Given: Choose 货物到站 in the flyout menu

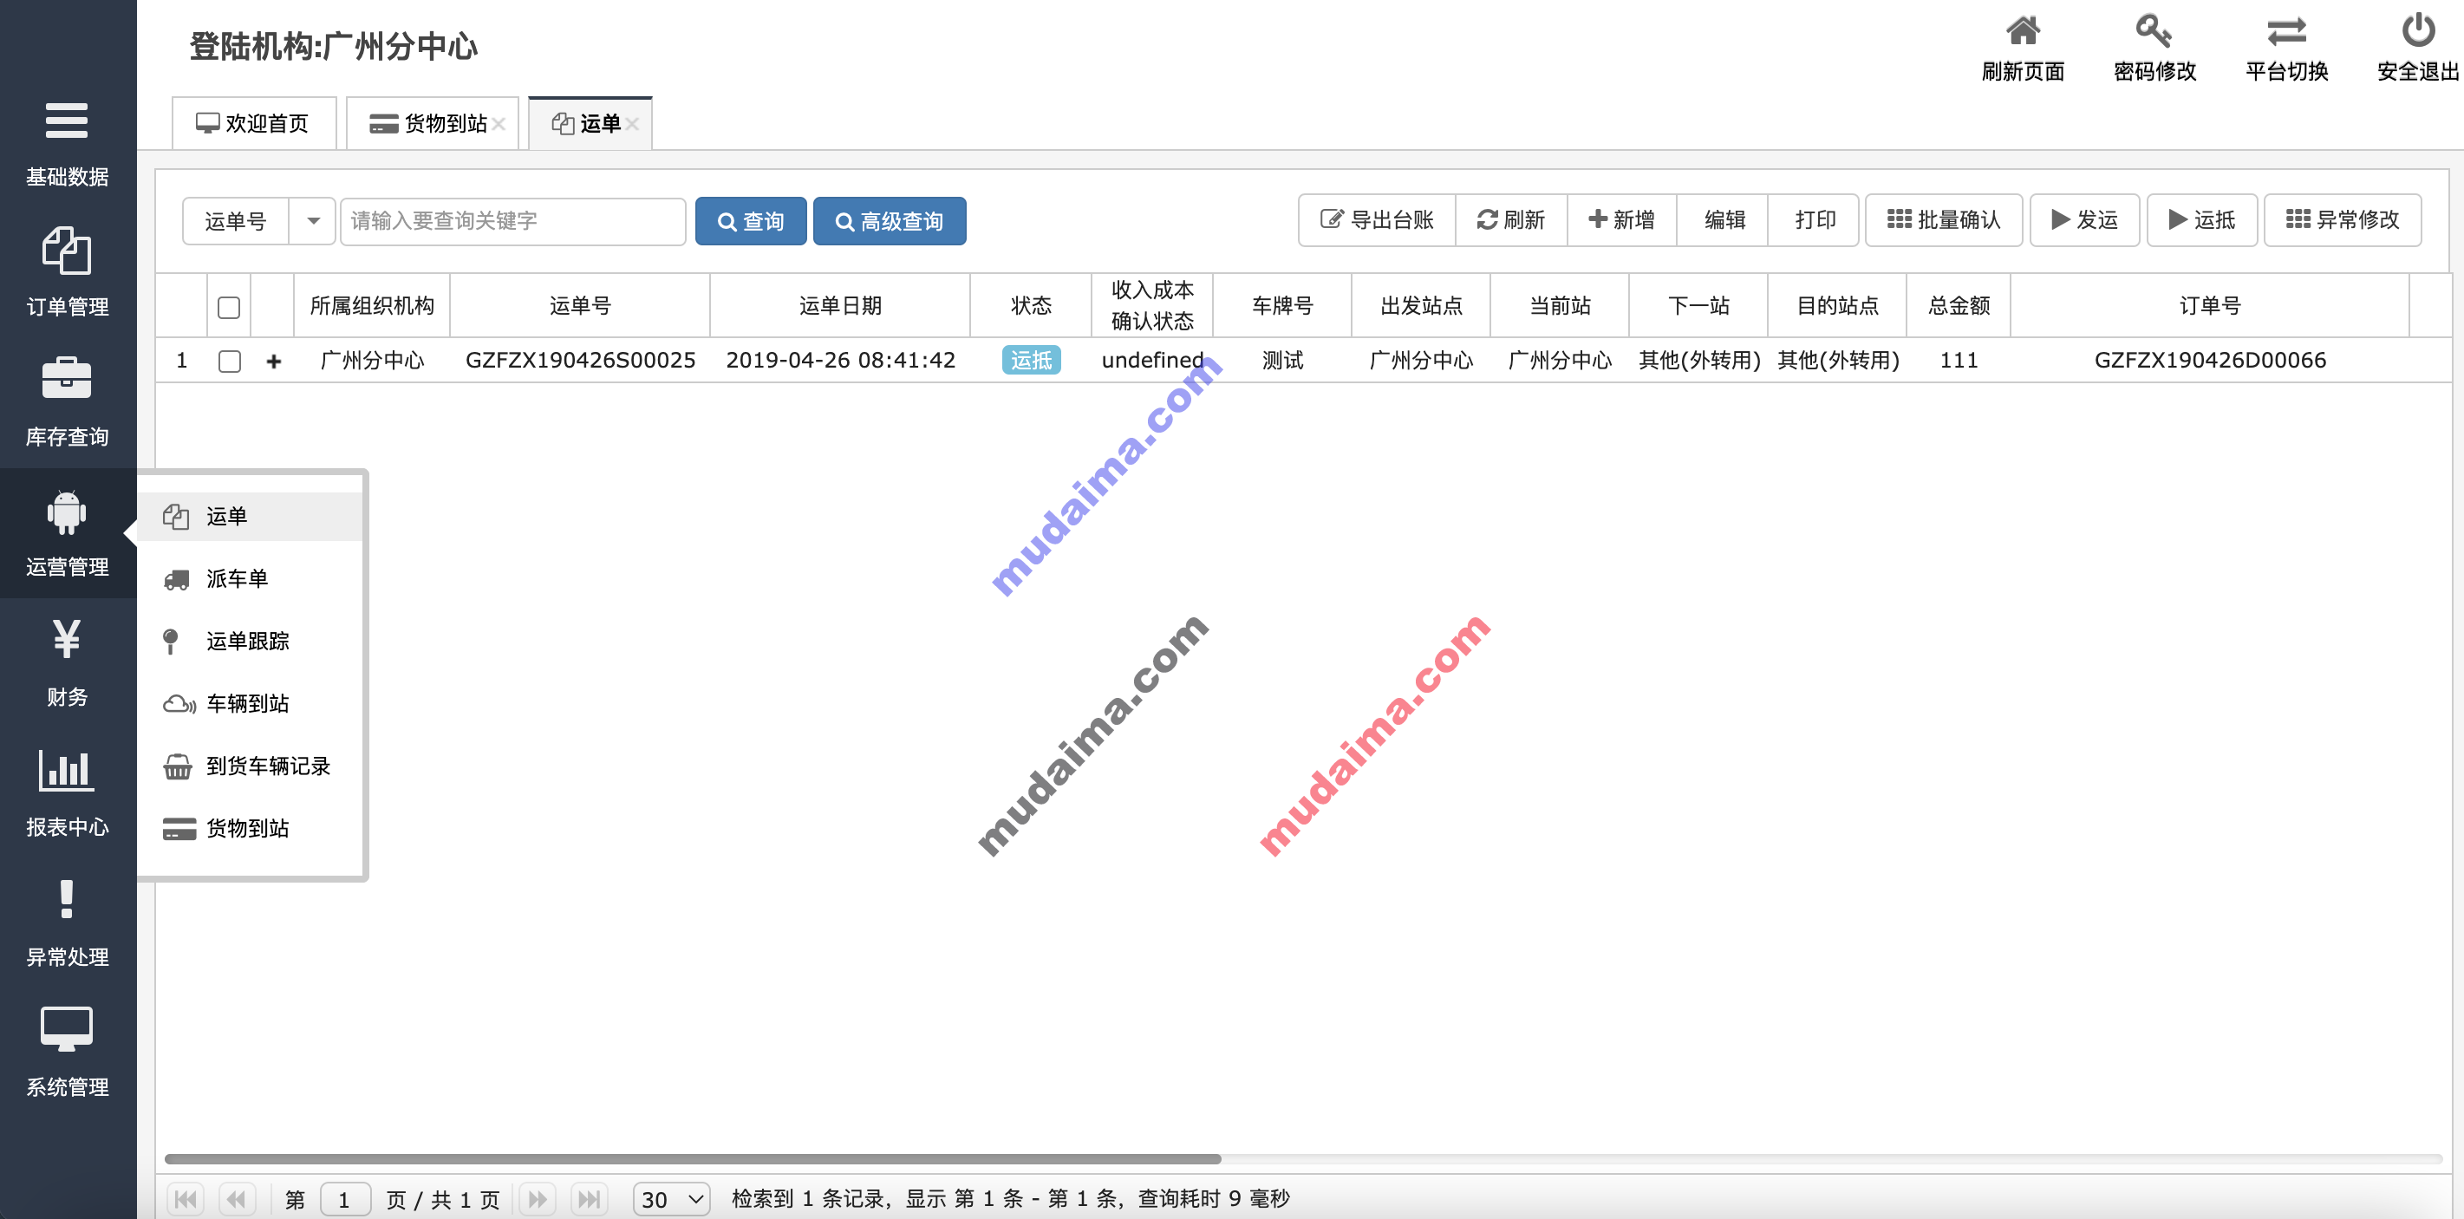Looking at the screenshot, I should click(251, 828).
